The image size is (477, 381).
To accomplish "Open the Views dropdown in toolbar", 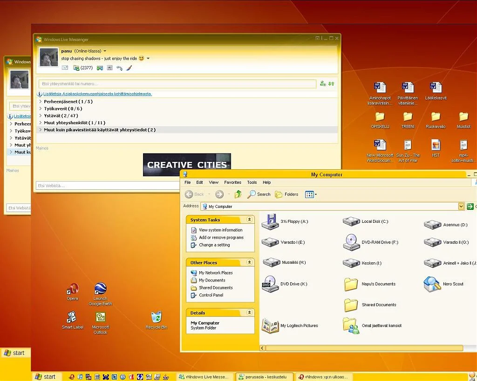I will [316, 194].
